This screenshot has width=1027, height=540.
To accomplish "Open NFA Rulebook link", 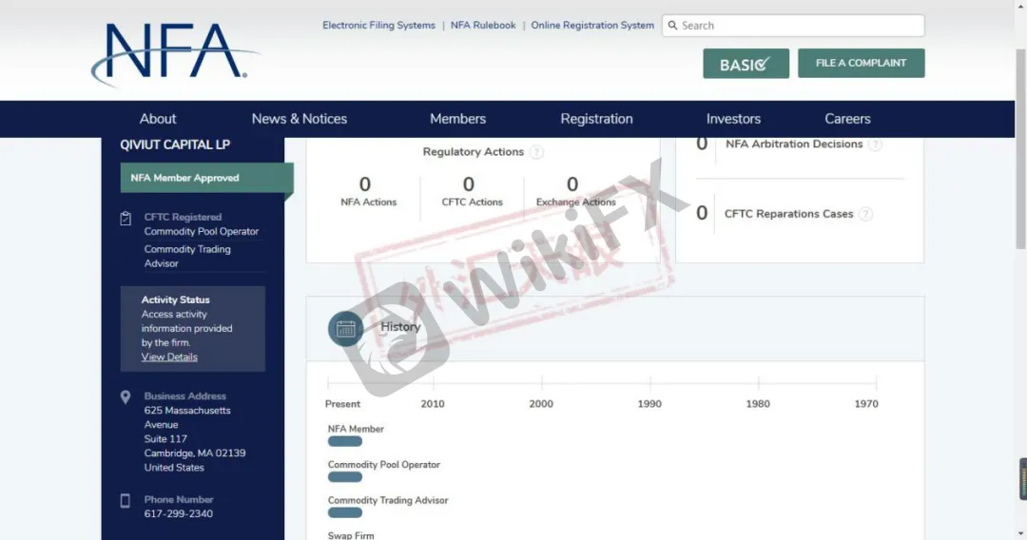I will click(483, 26).
